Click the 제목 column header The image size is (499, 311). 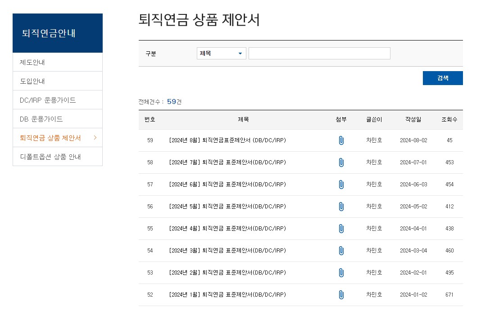[x=244, y=120]
